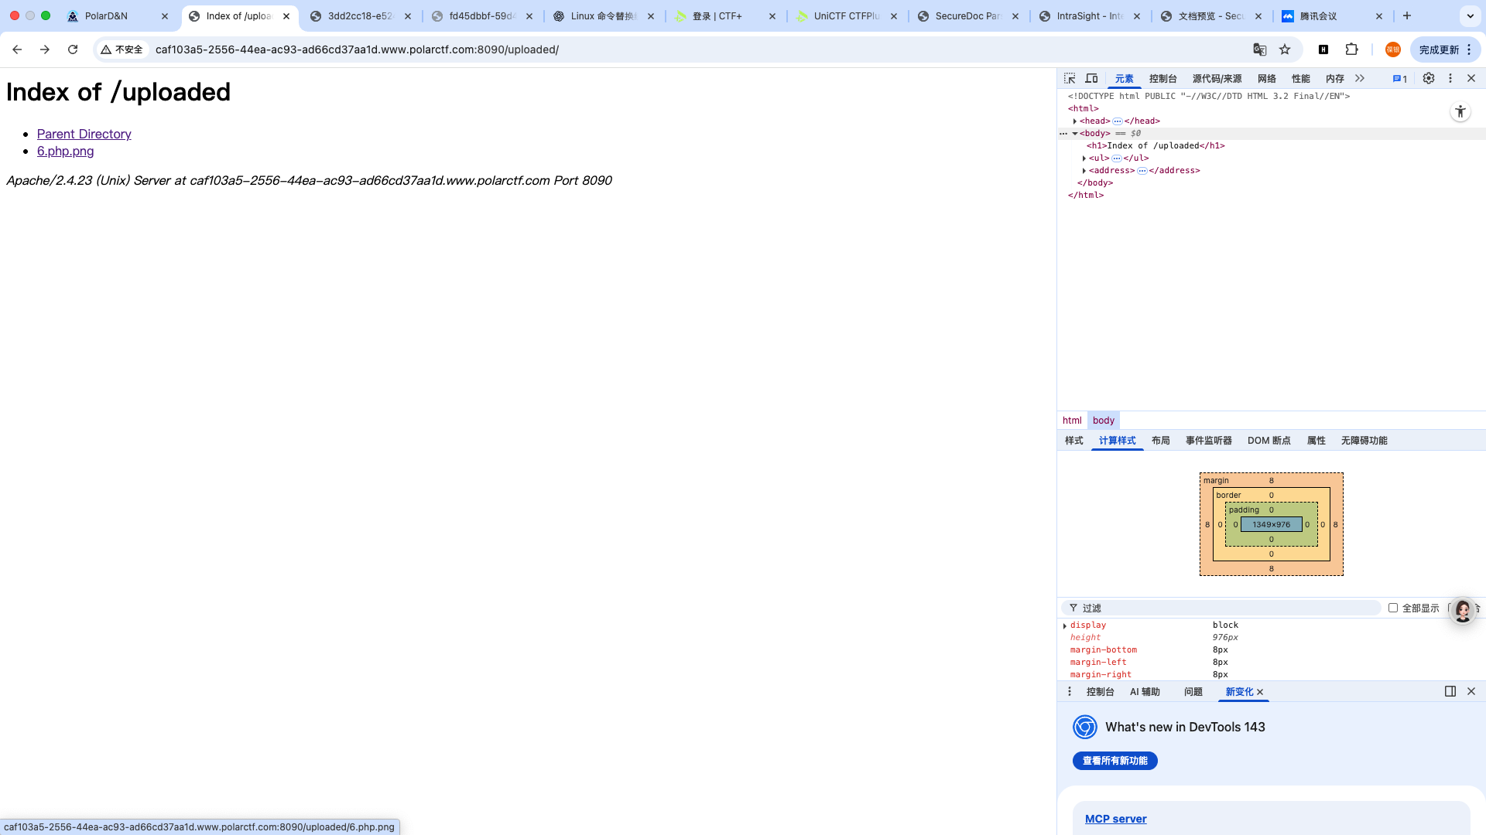Open the extensions puzzle icon
The image size is (1486, 835).
1351,49
